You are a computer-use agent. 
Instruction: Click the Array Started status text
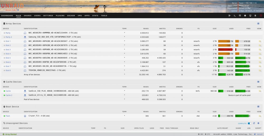[11, 134]
